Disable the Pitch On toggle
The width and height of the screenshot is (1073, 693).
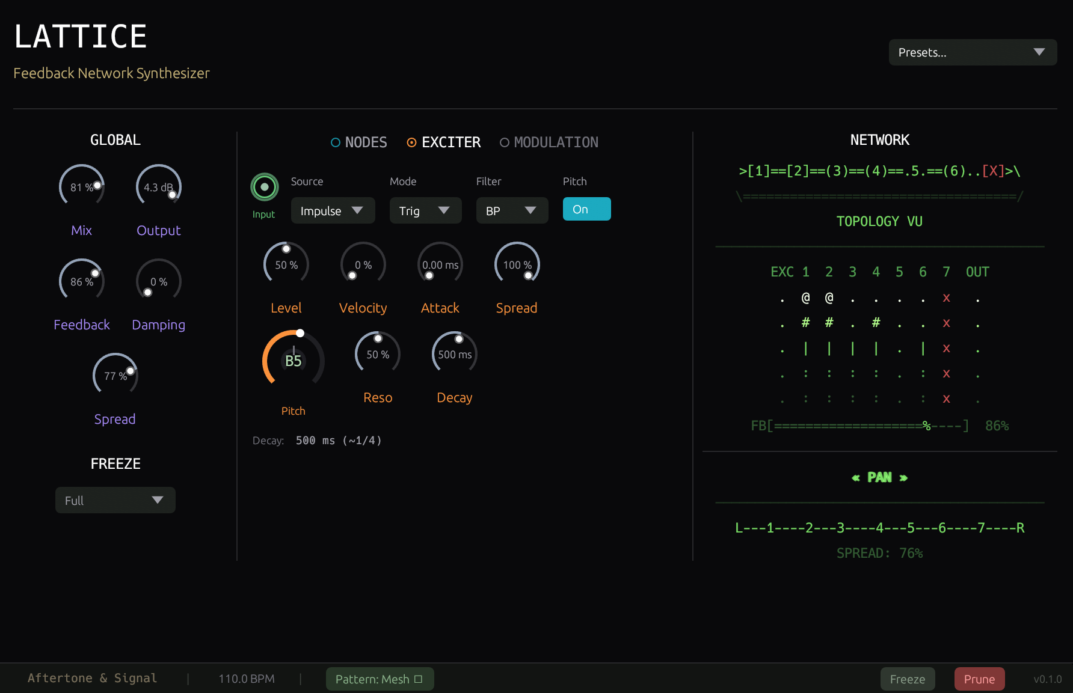[586, 209]
